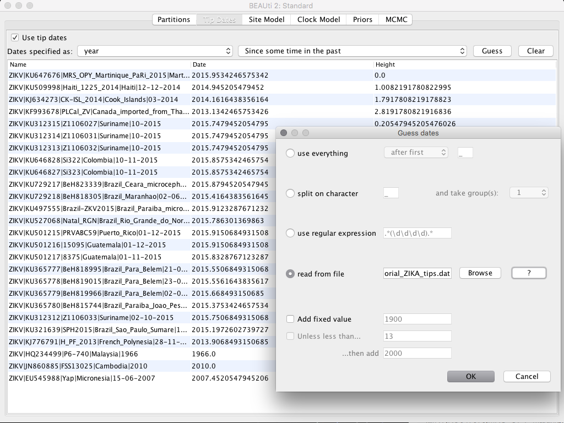Switch to the Site Model tab
Image resolution: width=564 pixels, height=423 pixels.
coord(266,19)
